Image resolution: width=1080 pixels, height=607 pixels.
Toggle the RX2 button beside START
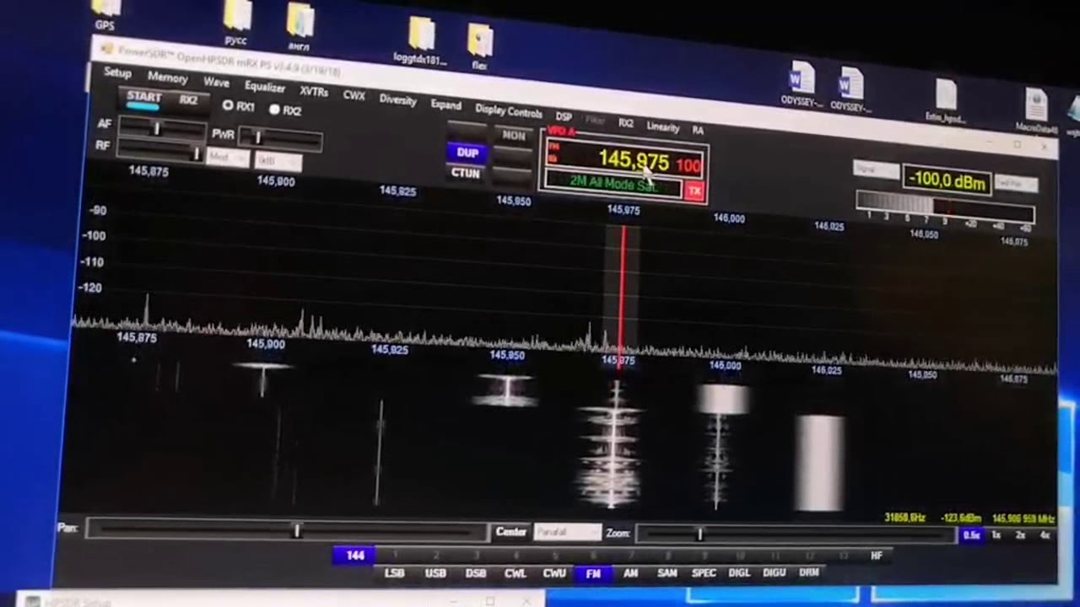(x=187, y=101)
